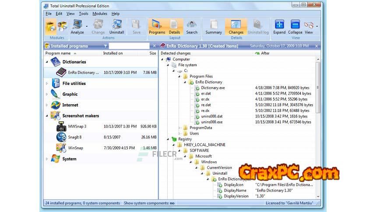This screenshot has width=366, height=212.
Task: Select the MWSnap 3 camera icon
Action: point(61,126)
